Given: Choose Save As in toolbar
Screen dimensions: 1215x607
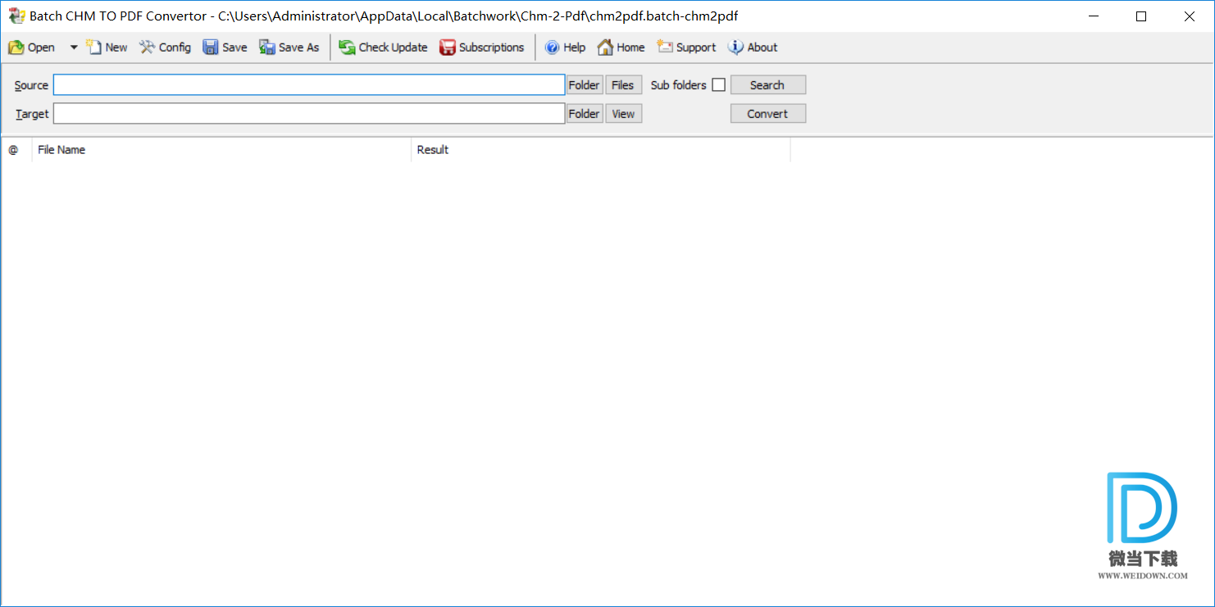Looking at the screenshot, I should click(x=289, y=48).
